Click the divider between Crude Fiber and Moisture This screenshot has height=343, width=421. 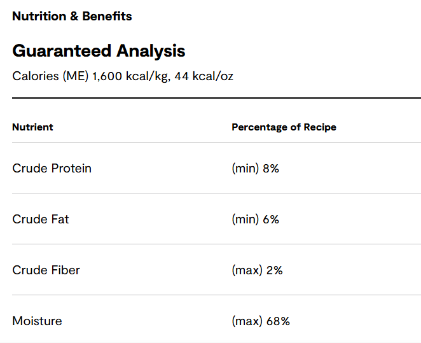click(216, 295)
